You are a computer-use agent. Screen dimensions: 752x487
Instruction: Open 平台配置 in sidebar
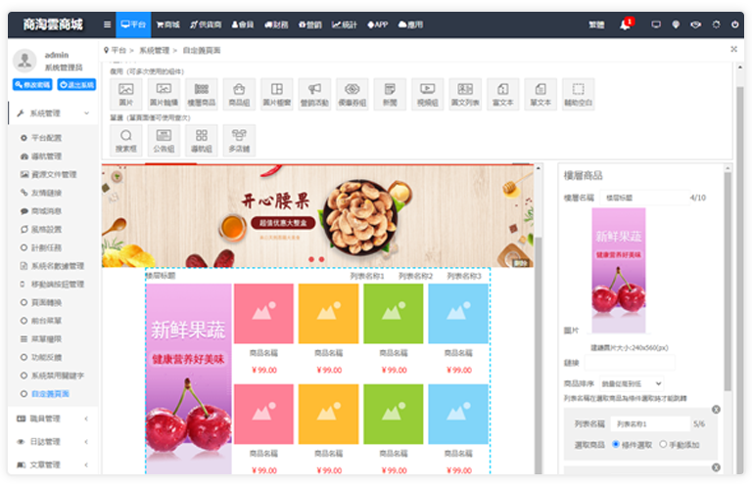click(x=47, y=138)
